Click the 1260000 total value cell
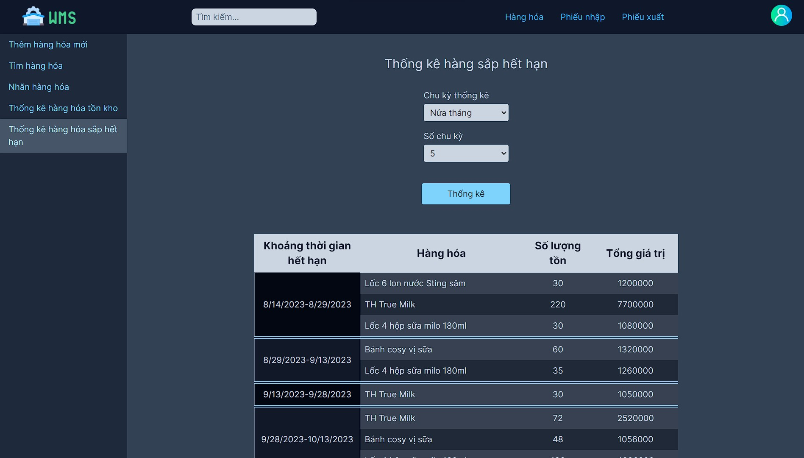 pos(635,371)
